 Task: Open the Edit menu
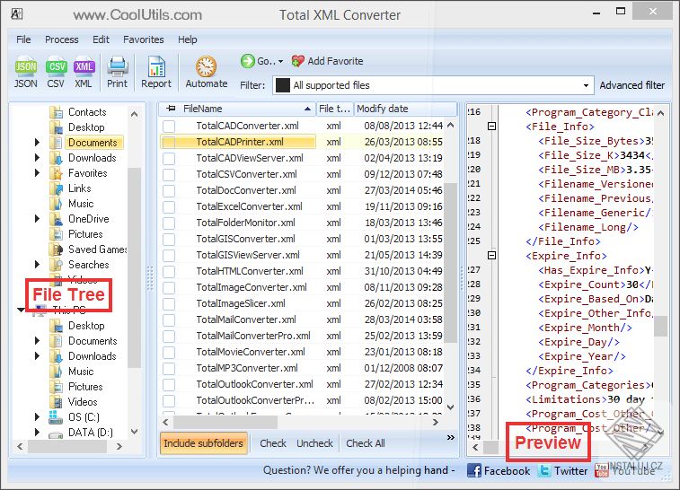pos(101,39)
